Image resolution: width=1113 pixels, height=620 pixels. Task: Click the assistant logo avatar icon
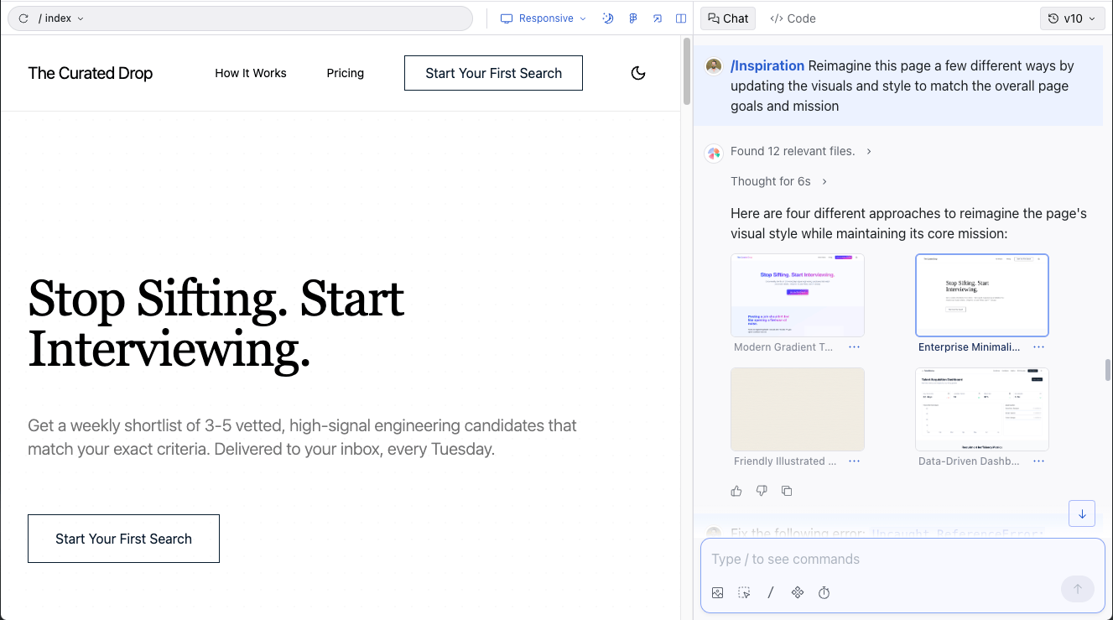click(714, 153)
